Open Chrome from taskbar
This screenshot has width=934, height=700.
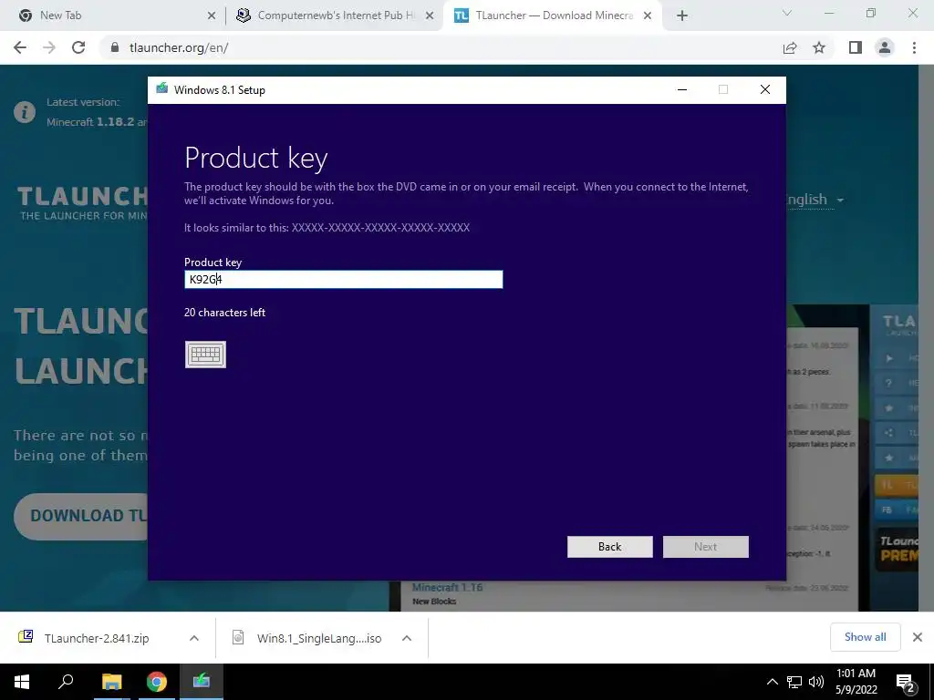click(157, 682)
